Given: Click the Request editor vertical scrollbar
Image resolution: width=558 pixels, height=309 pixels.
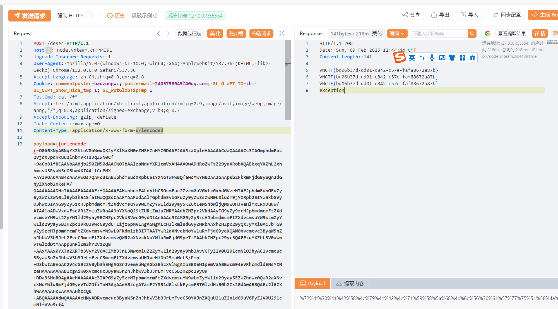Looking at the screenshot, I should click(x=288, y=81).
